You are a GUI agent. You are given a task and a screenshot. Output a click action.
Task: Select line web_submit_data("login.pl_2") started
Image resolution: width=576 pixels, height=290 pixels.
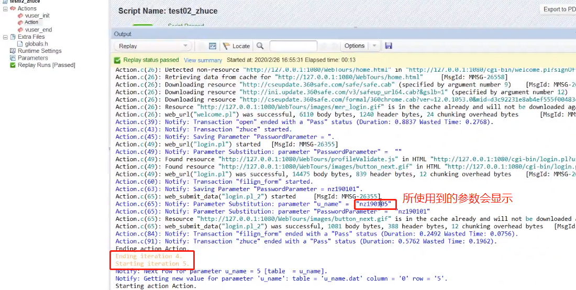pyautogui.click(x=248, y=196)
